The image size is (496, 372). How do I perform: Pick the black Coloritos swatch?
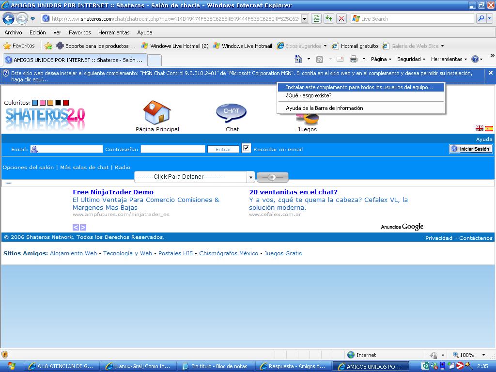click(x=58, y=103)
